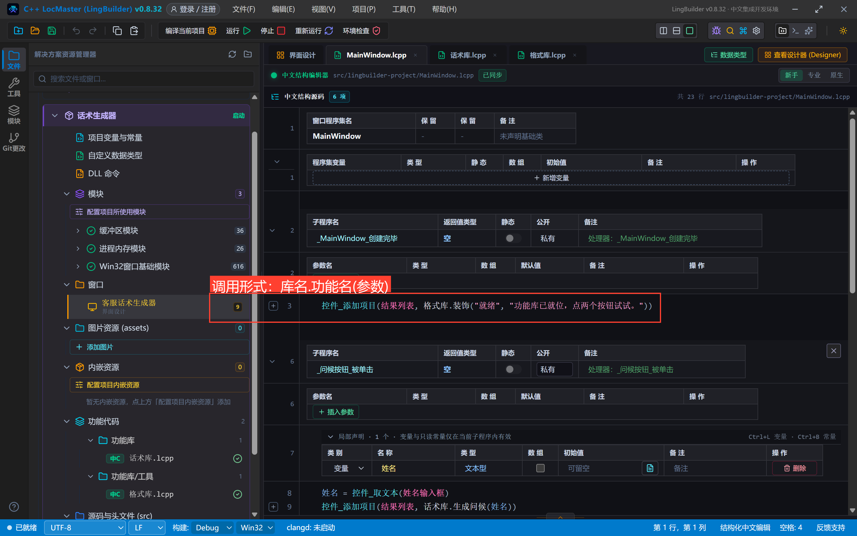Image resolution: width=857 pixels, height=536 pixels.
Task: Click the editor vertical scrollbar
Action: [853, 205]
